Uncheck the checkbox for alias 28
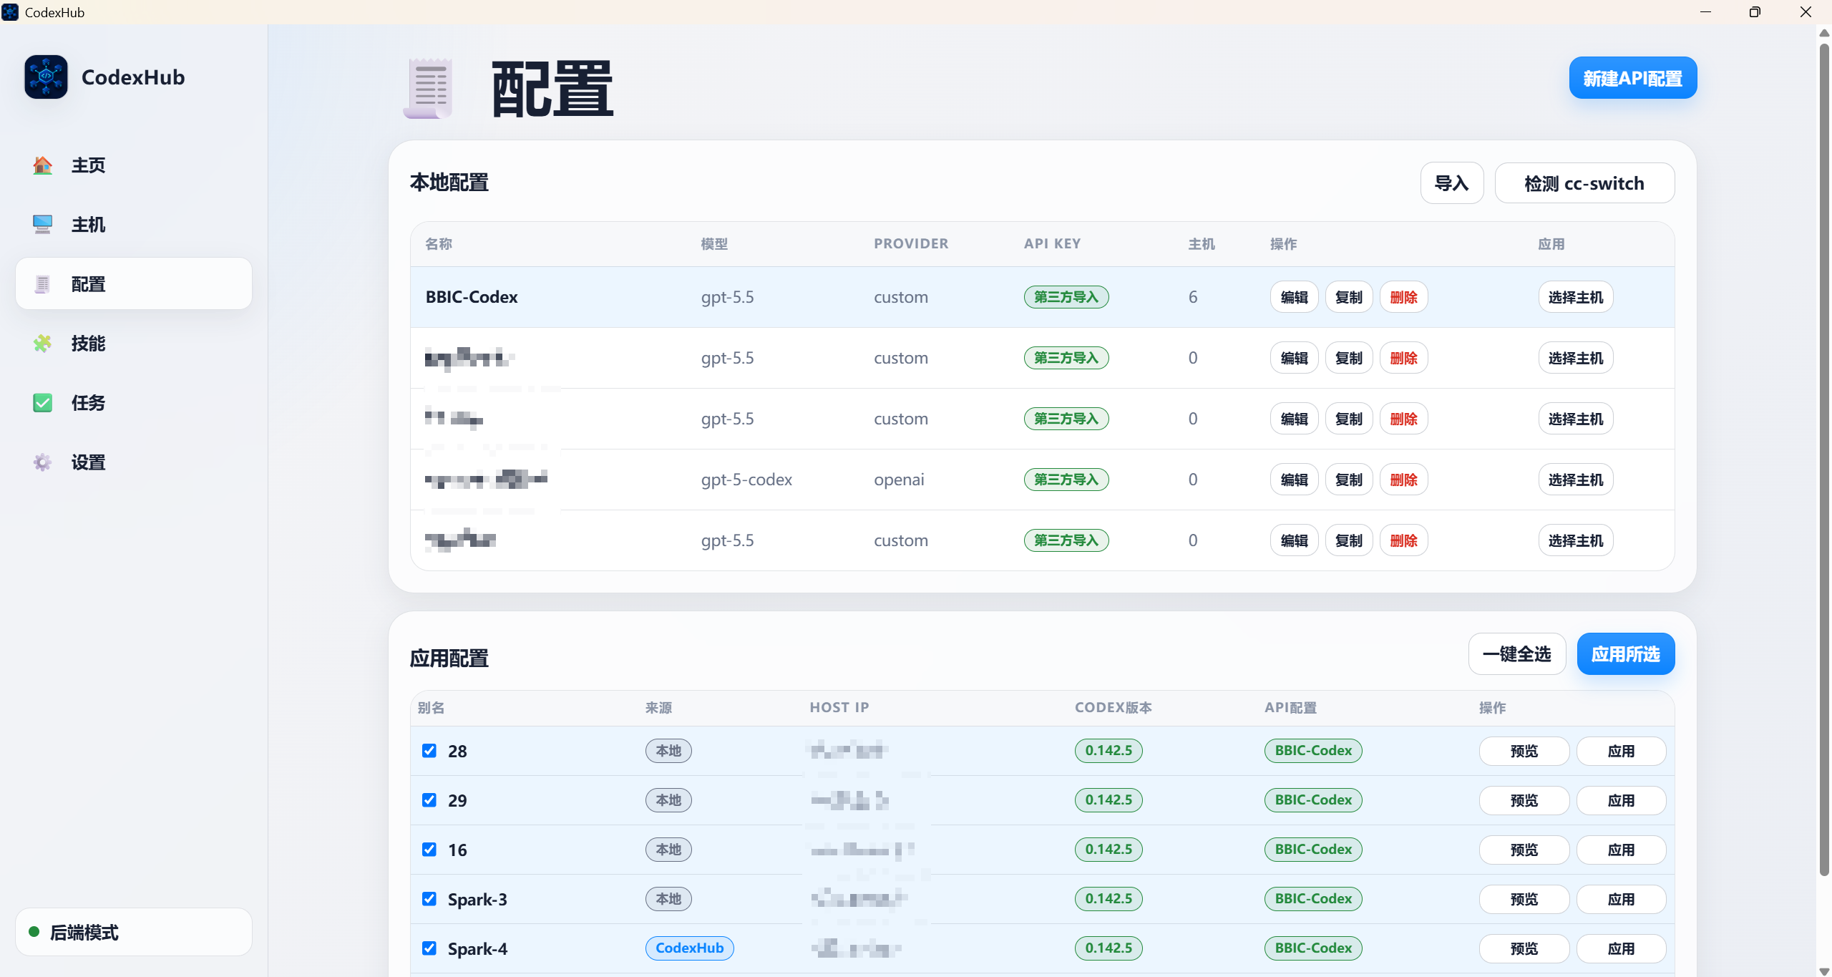The width and height of the screenshot is (1832, 977). tap(429, 750)
